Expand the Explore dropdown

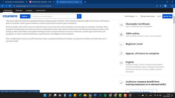[x=25, y=16]
